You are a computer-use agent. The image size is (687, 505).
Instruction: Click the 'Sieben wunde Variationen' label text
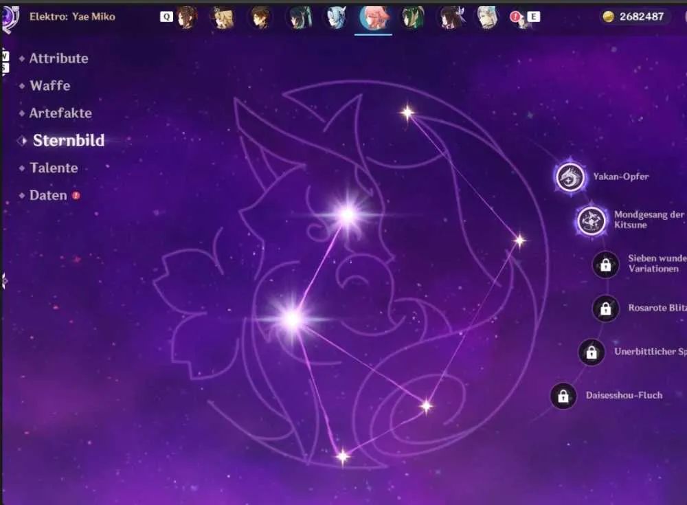coord(657,263)
